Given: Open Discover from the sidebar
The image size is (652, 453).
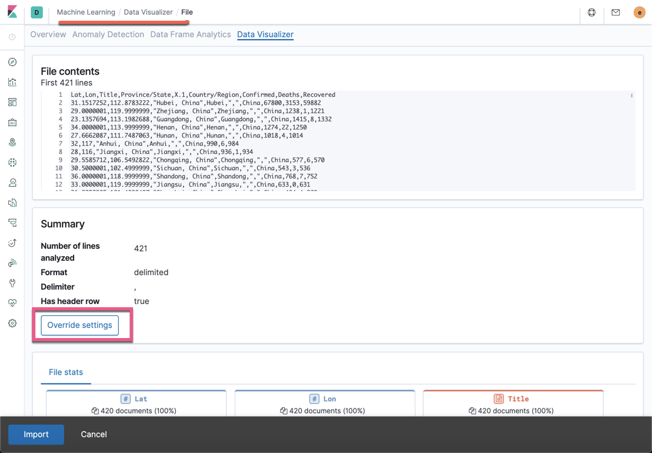Looking at the screenshot, I should (12, 62).
